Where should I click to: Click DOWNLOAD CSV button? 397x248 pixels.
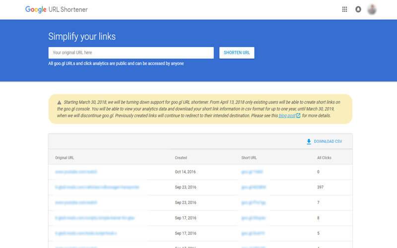coord(324,141)
